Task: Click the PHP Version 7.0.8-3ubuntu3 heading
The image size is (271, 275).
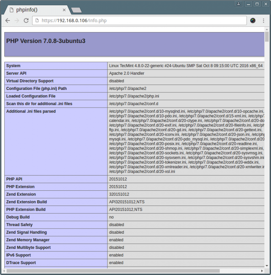Action: pos(46,41)
